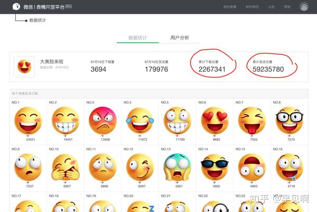Image resolution: width=317 pixels, height=212 pixels.
Task: Click the 数据统计 breadcrumb label
Action: coord(38,20)
